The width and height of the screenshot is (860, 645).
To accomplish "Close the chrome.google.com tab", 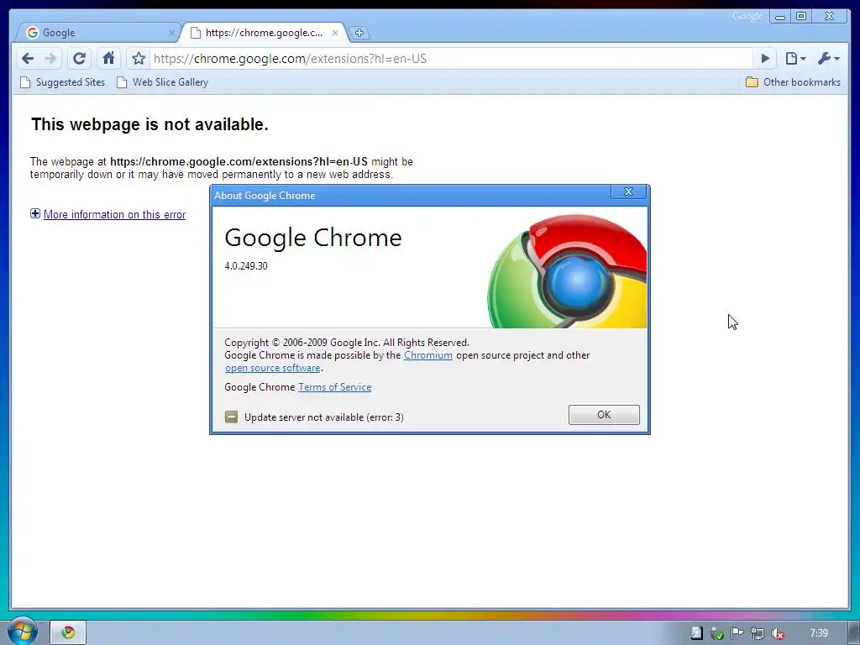I will (x=335, y=33).
